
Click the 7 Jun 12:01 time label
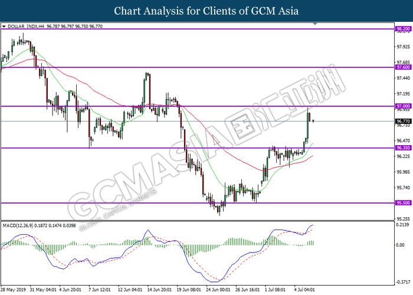[x=100, y=290]
